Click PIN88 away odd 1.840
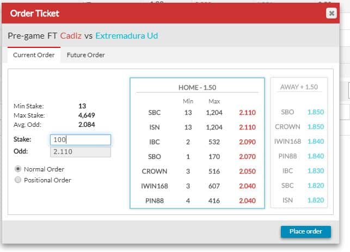 point(316,156)
